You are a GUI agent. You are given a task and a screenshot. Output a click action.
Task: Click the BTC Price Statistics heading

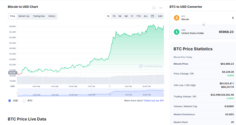click(x=193, y=49)
